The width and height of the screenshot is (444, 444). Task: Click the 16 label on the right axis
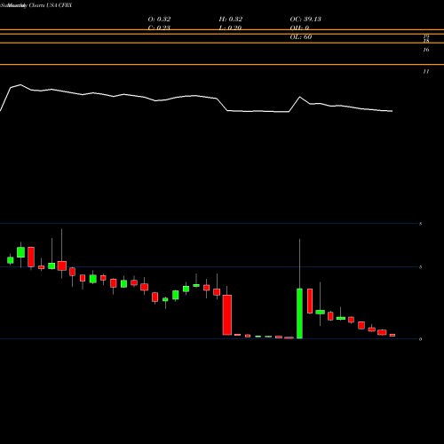coord(426,50)
